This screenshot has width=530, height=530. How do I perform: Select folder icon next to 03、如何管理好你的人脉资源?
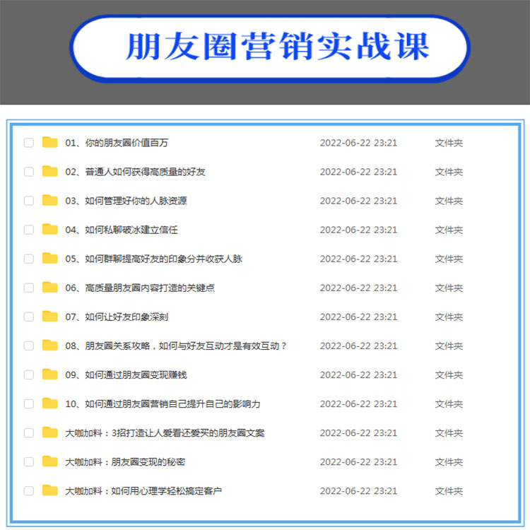[x=49, y=201]
